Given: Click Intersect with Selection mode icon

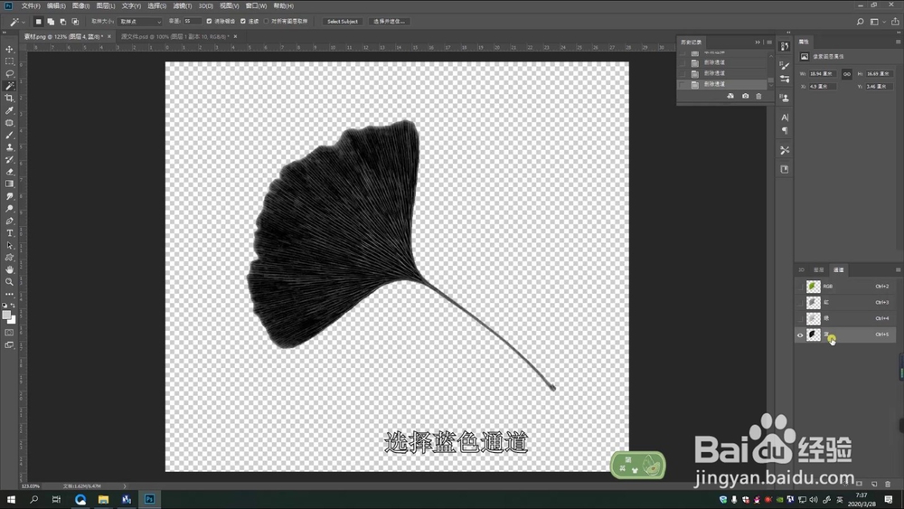Looking at the screenshot, I should (x=75, y=22).
